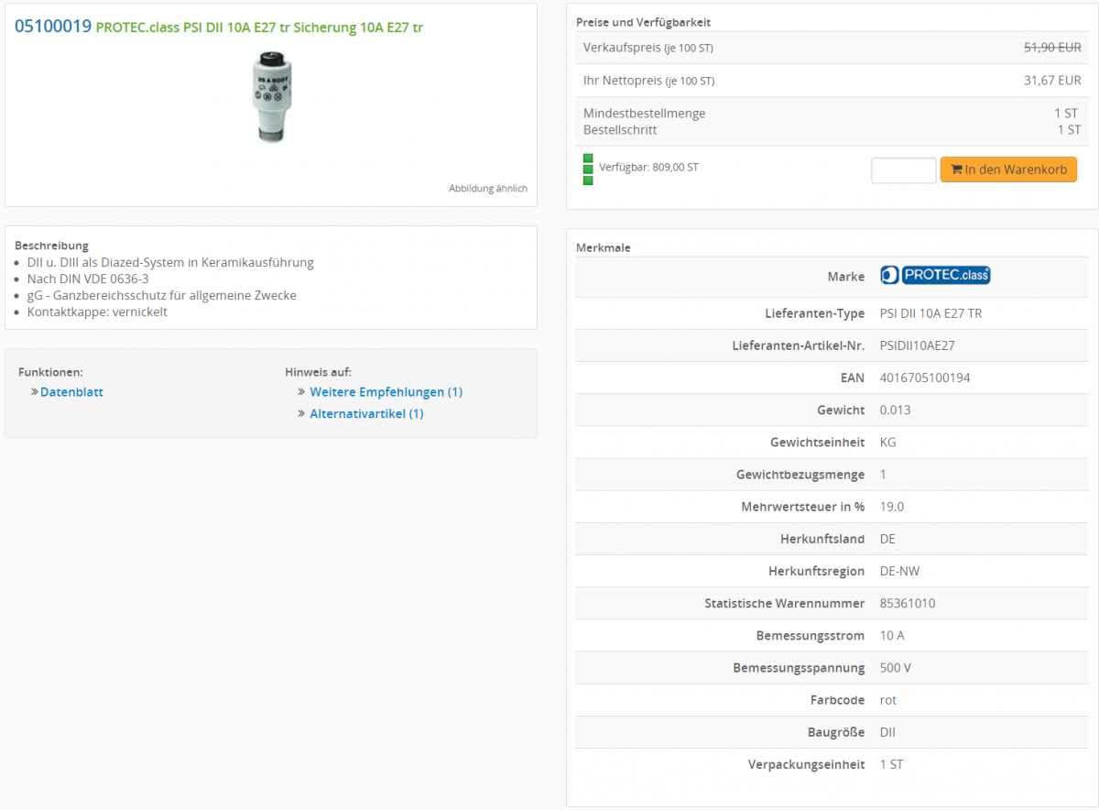Click the EAN value 4016705100194
The height and width of the screenshot is (810, 1099).
(924, 378)
